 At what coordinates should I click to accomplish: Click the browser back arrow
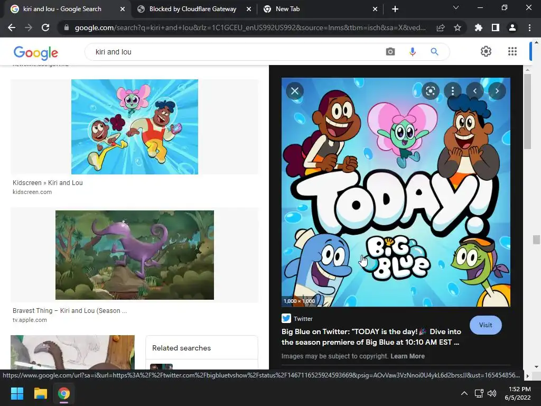click(12, 27)
